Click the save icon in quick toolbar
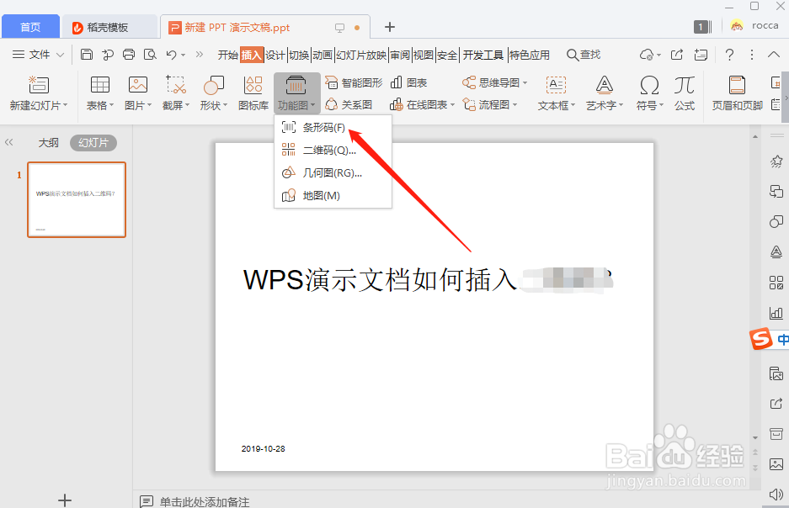The height and width of the screenshot is (508, 789). 87,55
